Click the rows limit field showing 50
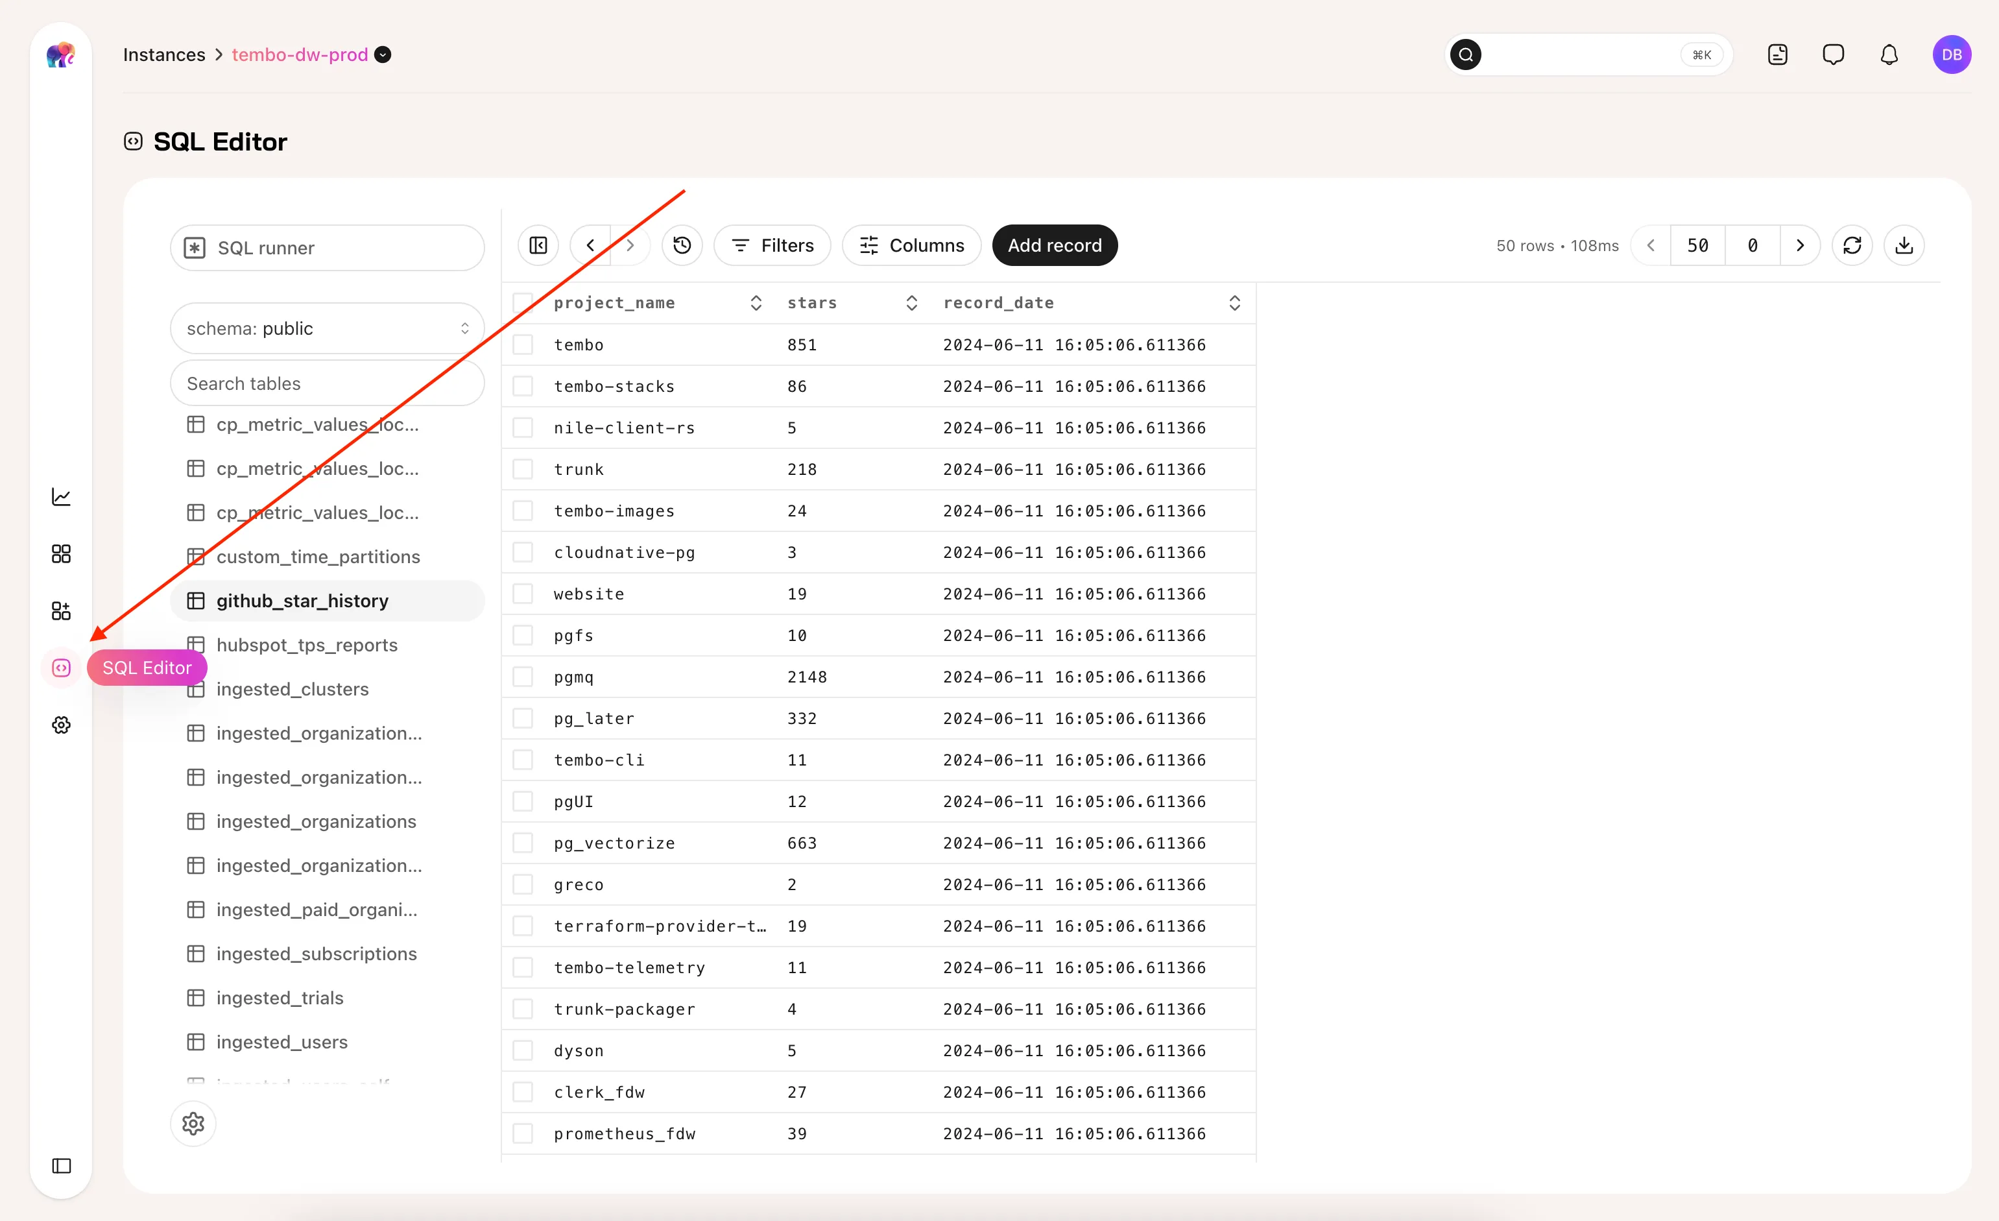The width and height of the screenshot is (1999, 1221). point(1698,245)
